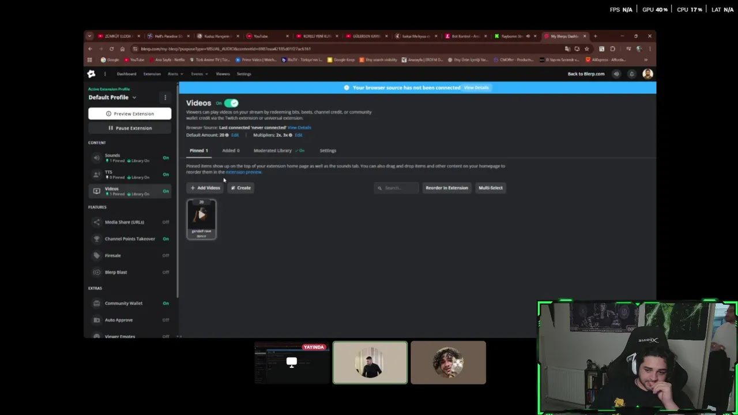Screen dimensions: 738x415
Task: Click Add Videos button
Action: point(205,188)
